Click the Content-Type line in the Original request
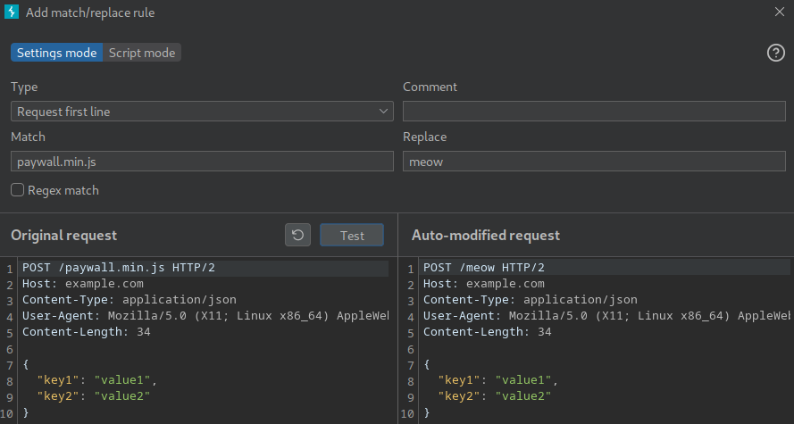This screenshot has width=794, height=424. pos(130,300)
